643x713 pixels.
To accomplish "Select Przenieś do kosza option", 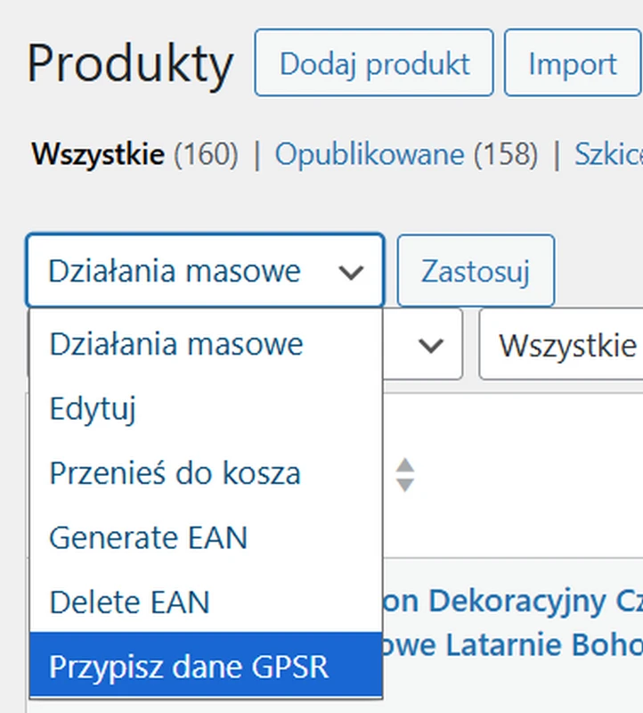I will (x=175, y=473).
